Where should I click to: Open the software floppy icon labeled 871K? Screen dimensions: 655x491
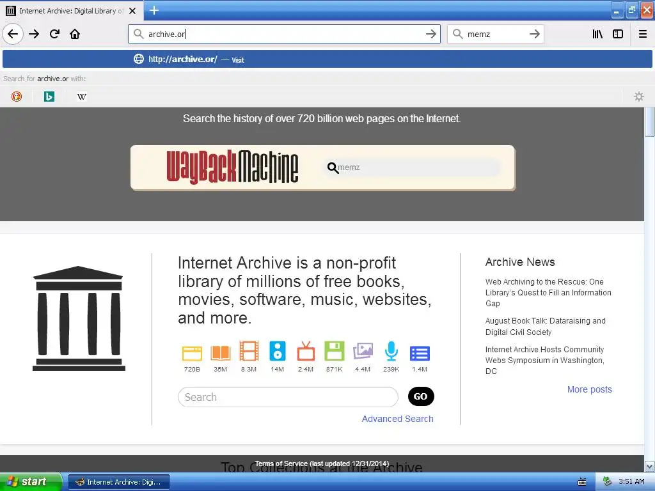(x=334, y=351)
